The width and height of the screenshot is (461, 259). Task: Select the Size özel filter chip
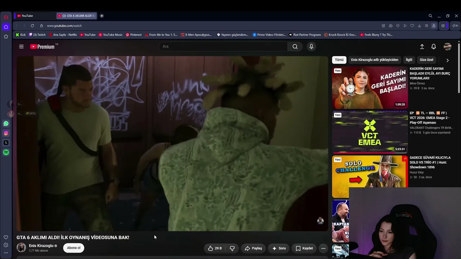[x=426, y=60]
